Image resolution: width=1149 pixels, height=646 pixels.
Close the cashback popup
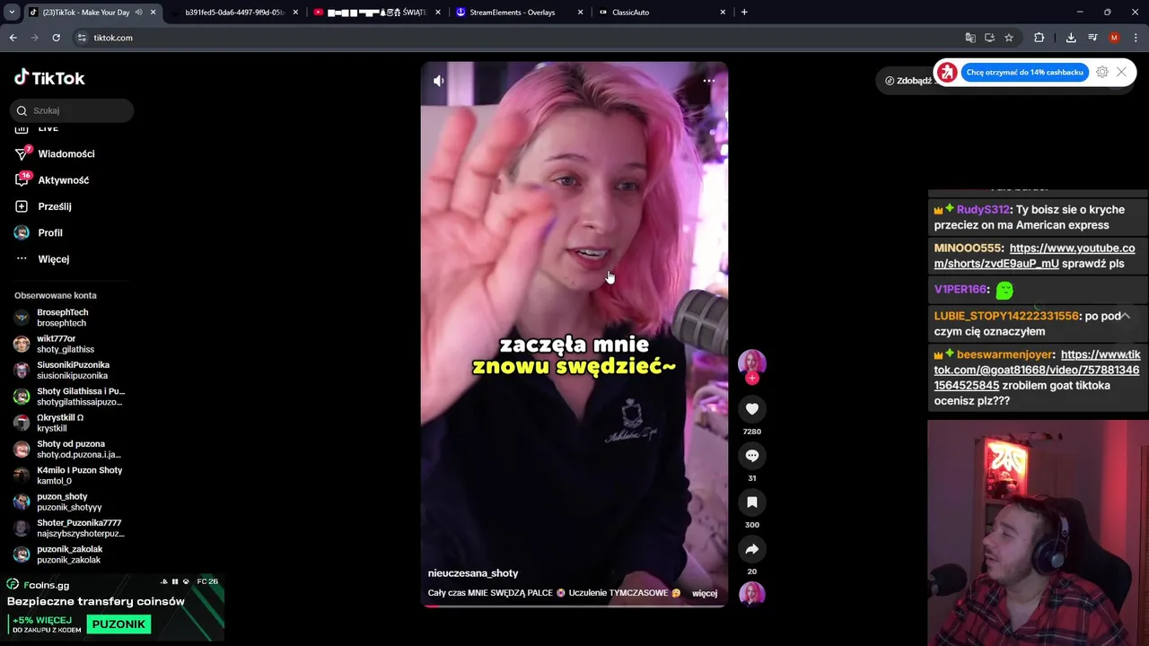click(x=1121, y=72)
